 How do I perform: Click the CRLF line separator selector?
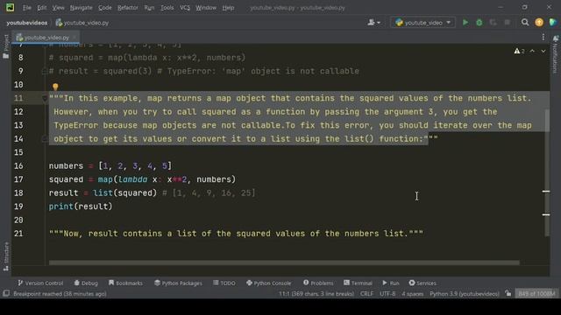point(366,294)
